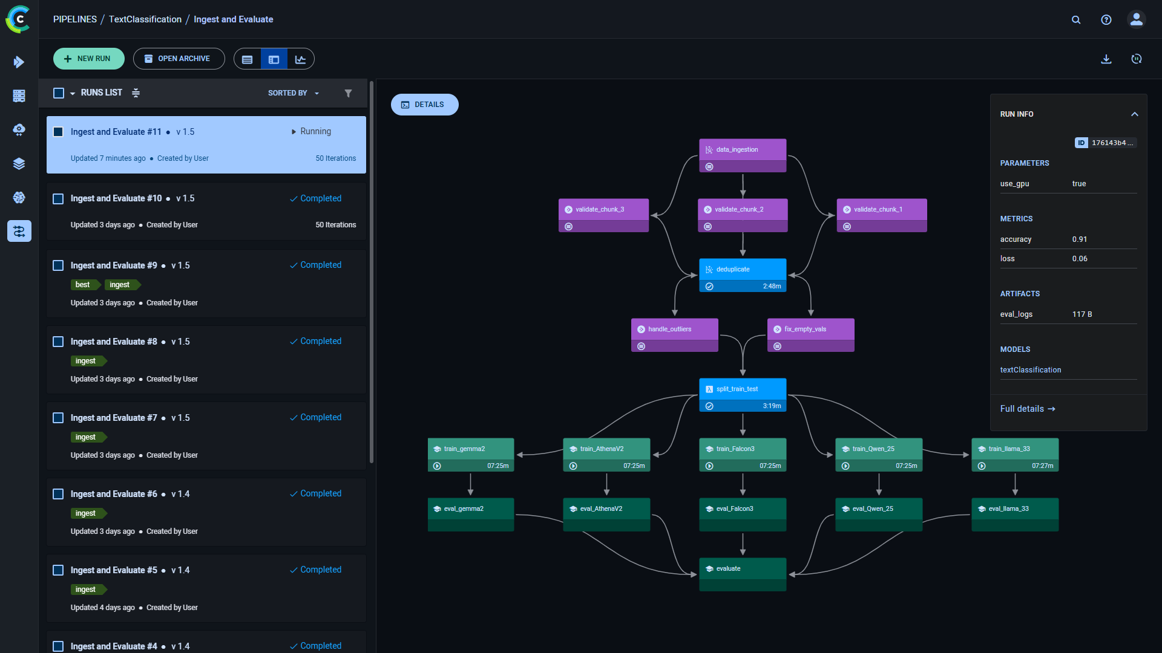Toggle the master checkbox in RUNS LIST header
Image resolution: width=1162 pixels, height=653 pixels.
[x=58, y=93]
